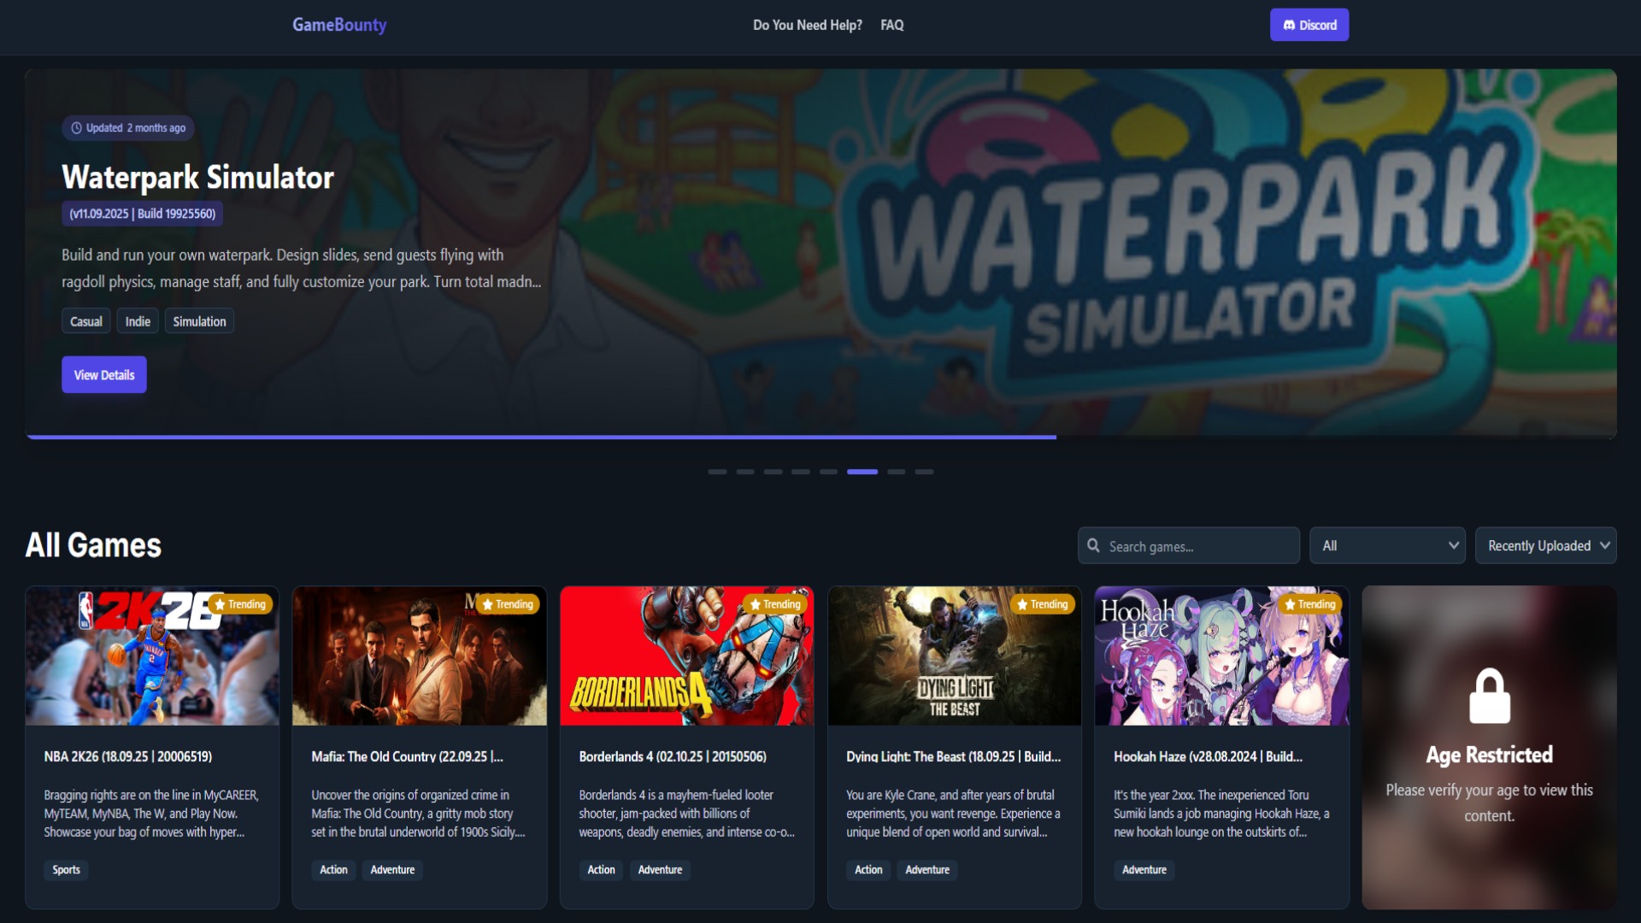The width and height of the screenshot is (1641, 923).
Task: Click Trending badge on Hookah Haze card
Action: coord(1309,604)
